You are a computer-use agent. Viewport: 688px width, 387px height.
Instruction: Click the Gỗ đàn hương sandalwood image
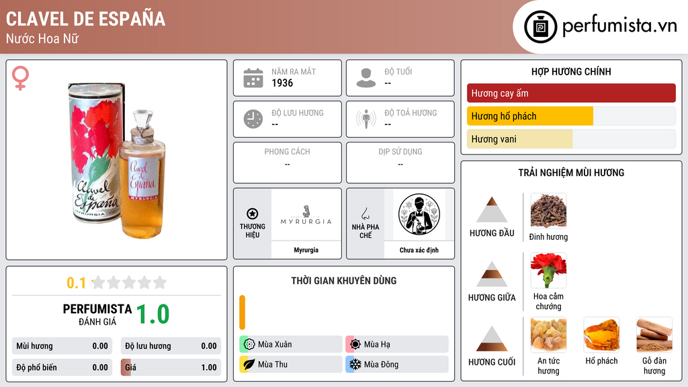click(654, 335)
